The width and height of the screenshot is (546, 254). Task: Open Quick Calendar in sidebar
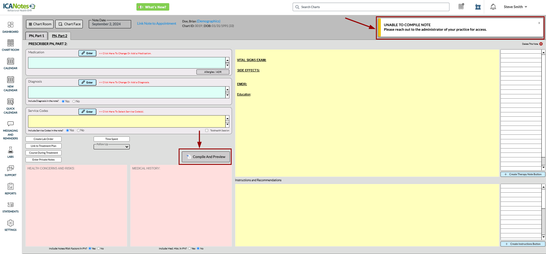pos(11,106)
